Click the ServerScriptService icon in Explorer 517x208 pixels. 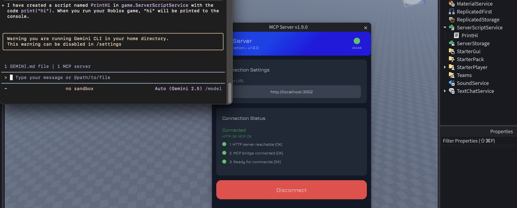click(452, 28)
